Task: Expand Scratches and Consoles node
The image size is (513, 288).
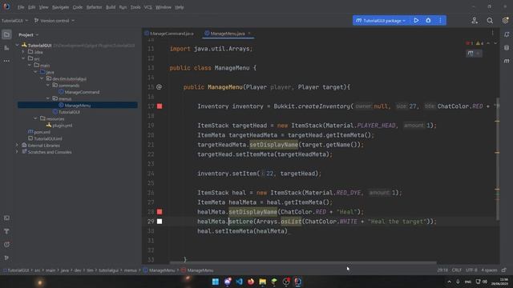Action: (17, 152)
